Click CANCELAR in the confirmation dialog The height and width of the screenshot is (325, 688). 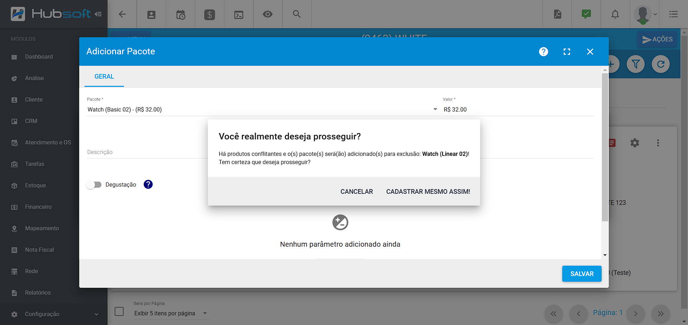(x=357, y=192)
